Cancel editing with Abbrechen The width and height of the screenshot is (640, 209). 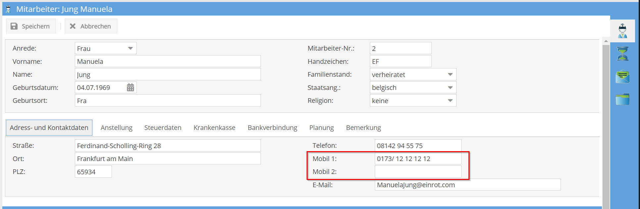(x=91, y=26)
